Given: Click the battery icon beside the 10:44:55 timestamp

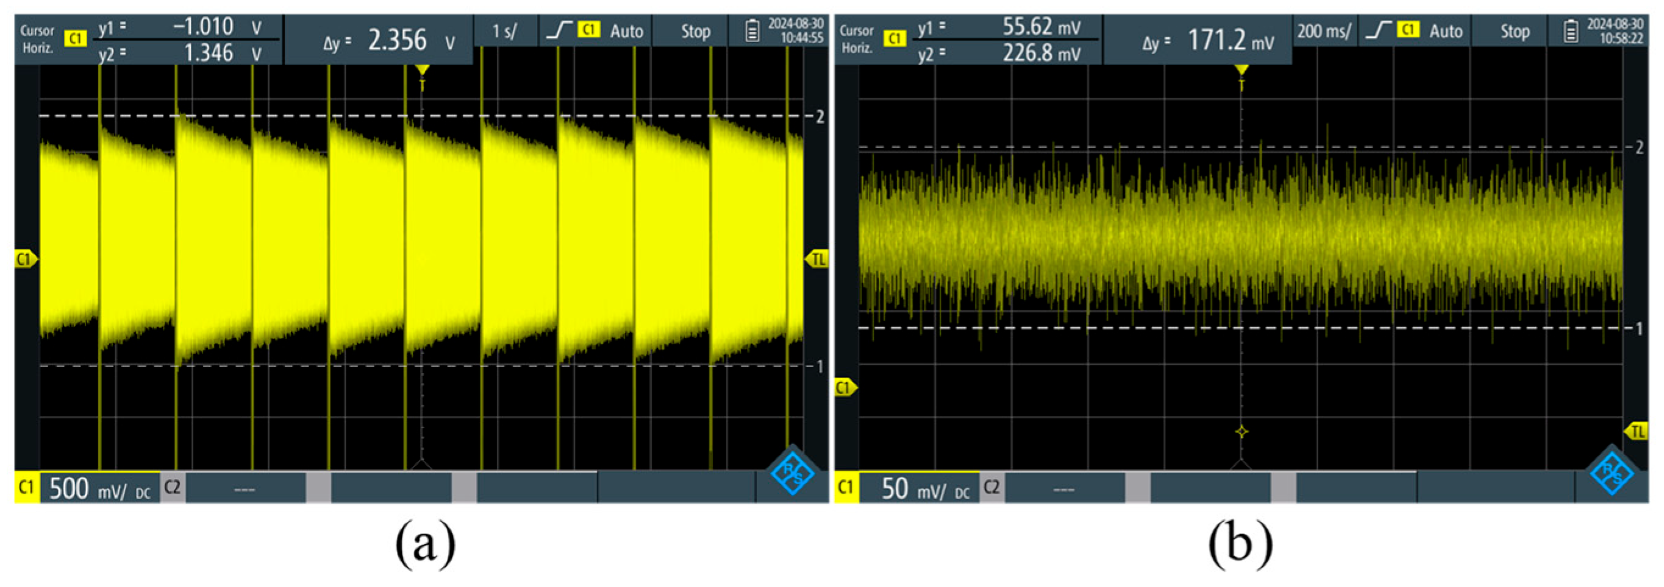Looking at the screenshot, I should point(752,31).
